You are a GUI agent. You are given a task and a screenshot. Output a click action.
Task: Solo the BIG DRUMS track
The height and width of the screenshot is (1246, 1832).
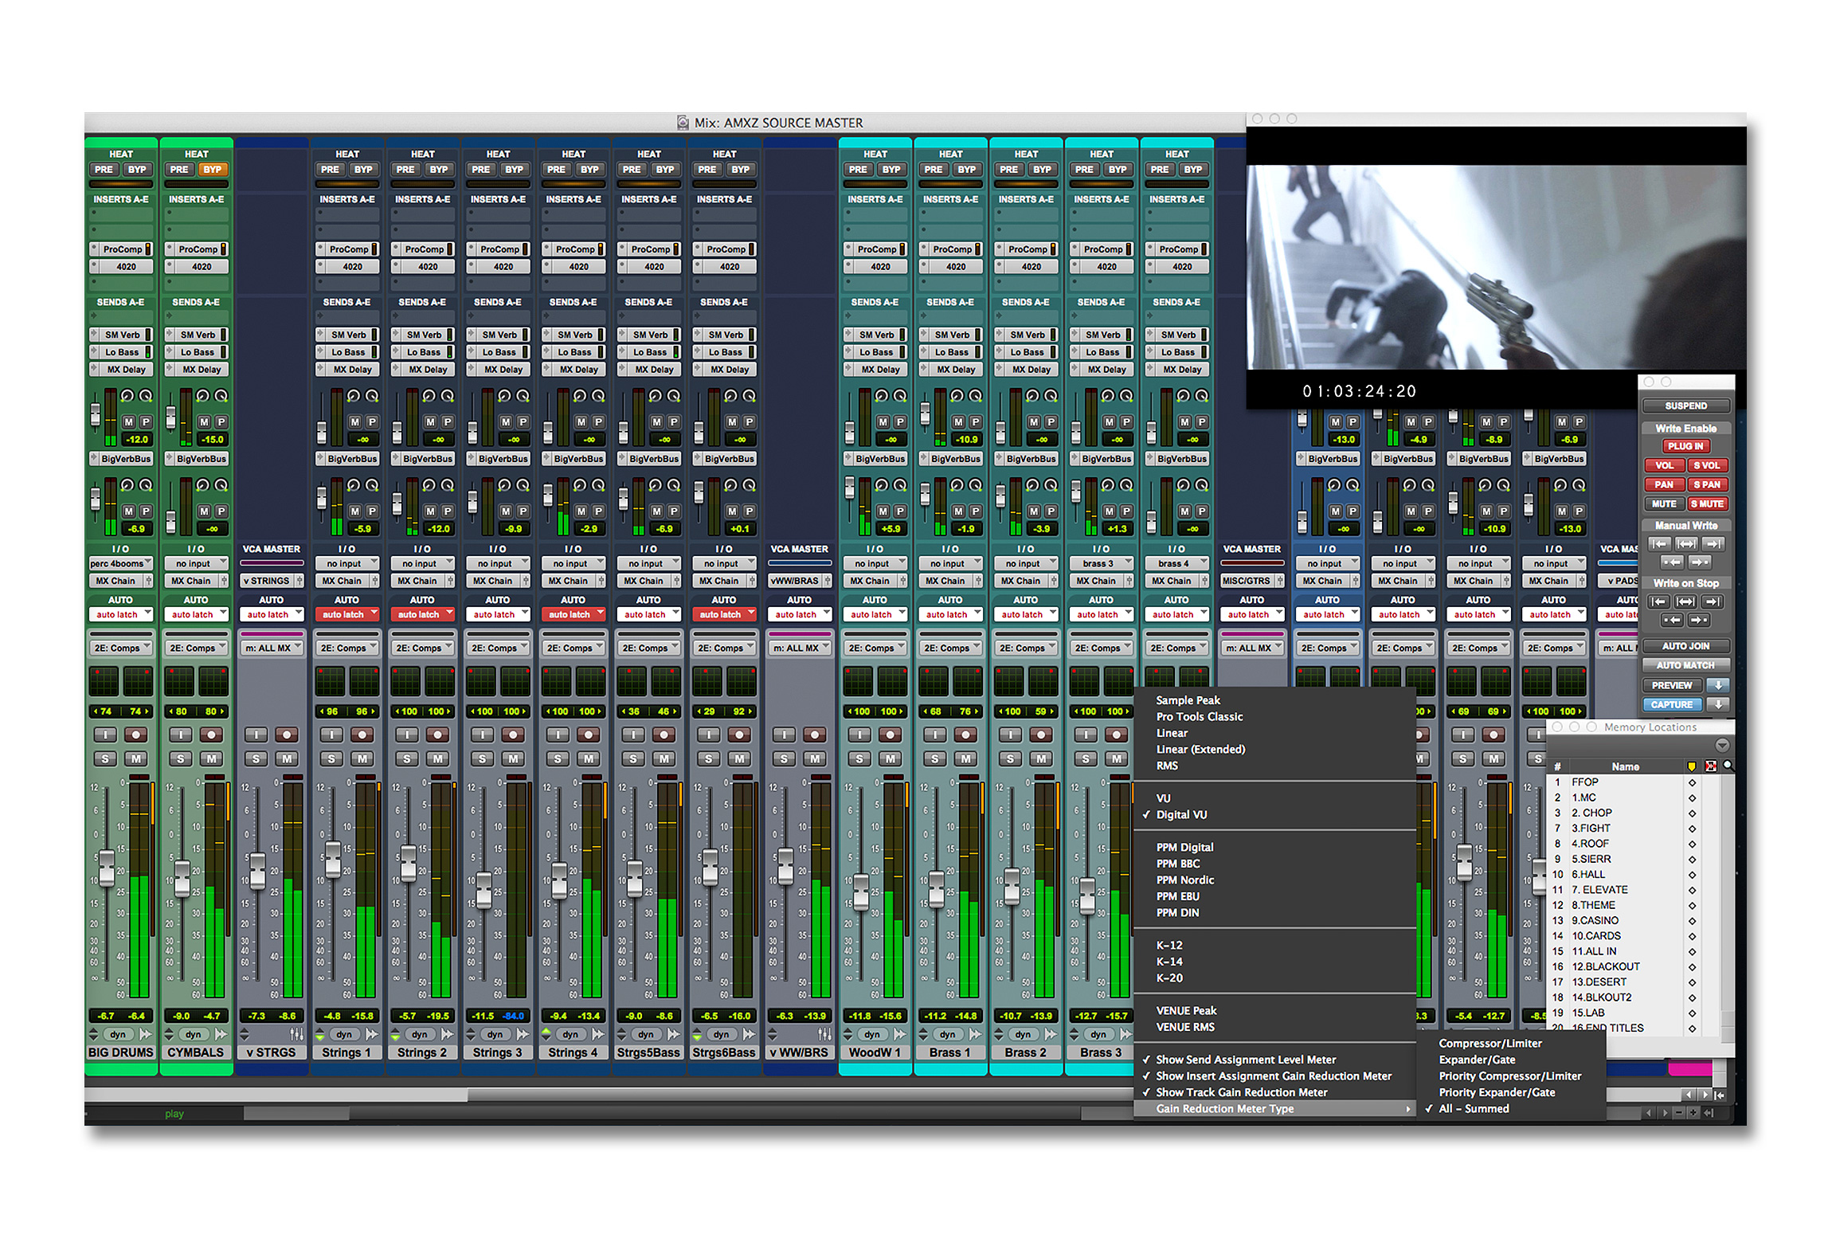(105, 758)
